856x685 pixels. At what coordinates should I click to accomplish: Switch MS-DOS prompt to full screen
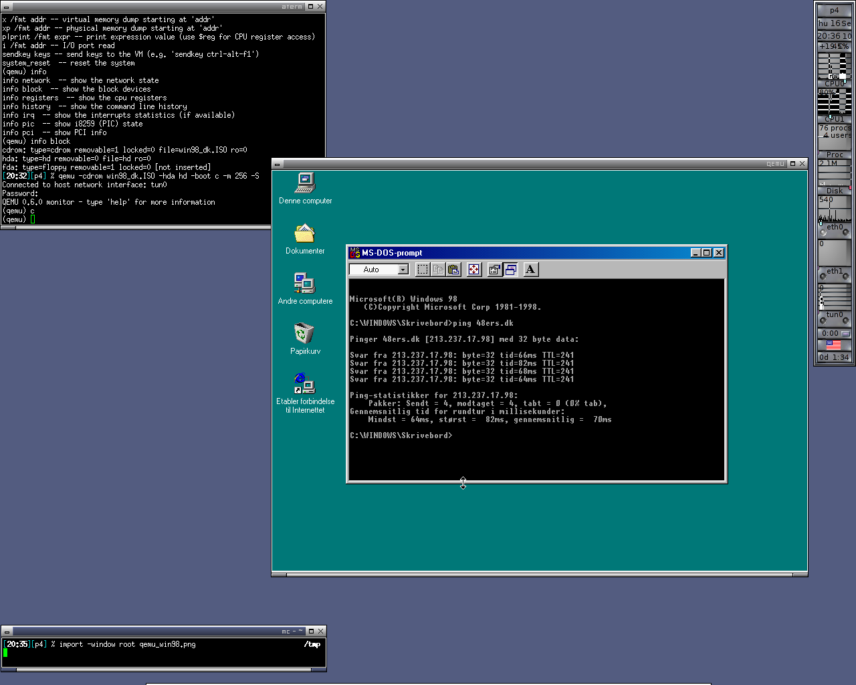click(x=474, y=270)
